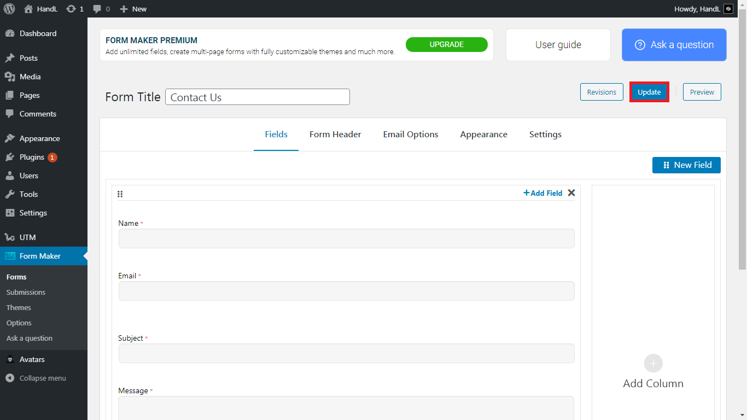Click the plus circle Add Column icon
Image resolution: width=747 pixels, height=420 pixels.
pyautogui.click(x=653, y=363)
